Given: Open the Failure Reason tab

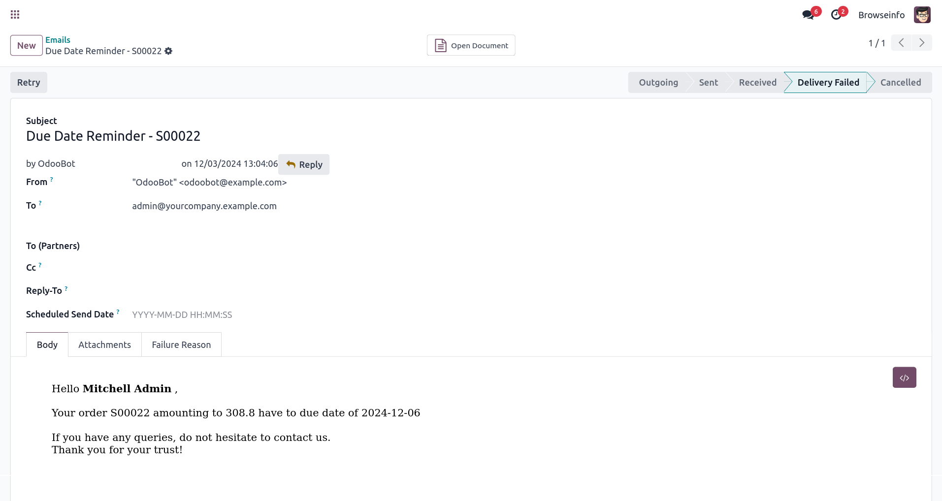Looking at the screenshot, I should [x=181, y=344].
